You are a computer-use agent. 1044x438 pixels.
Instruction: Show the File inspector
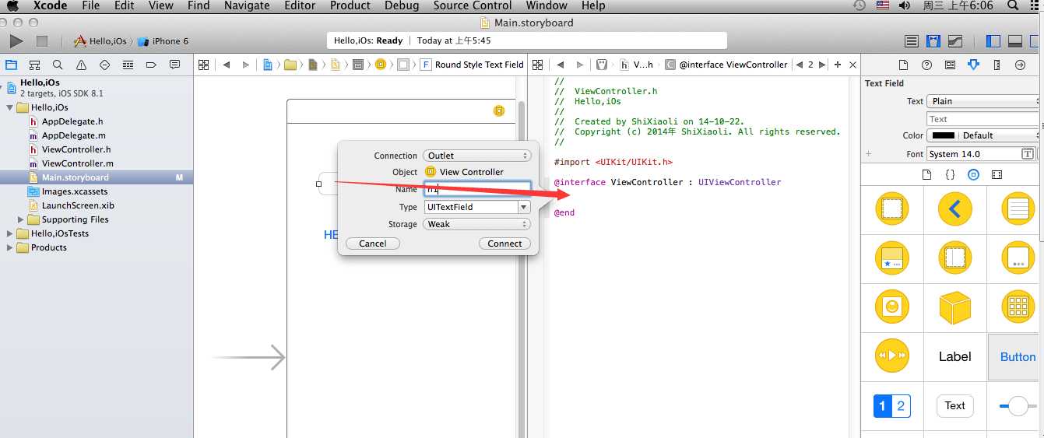pyautogui.click(x=903, y=65)
